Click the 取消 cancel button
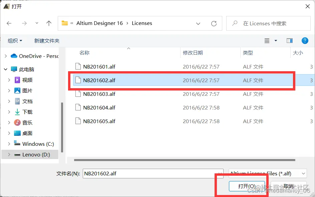Image resolution: width=315 pixels, height=197 pixels. pyautogui.click(x=289, y=186)
